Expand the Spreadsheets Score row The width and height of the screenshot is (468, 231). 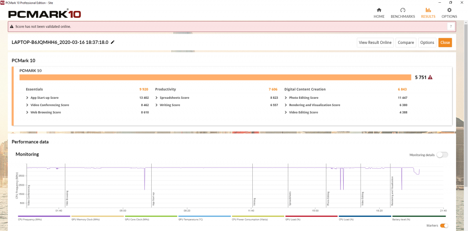click(156, 98)
